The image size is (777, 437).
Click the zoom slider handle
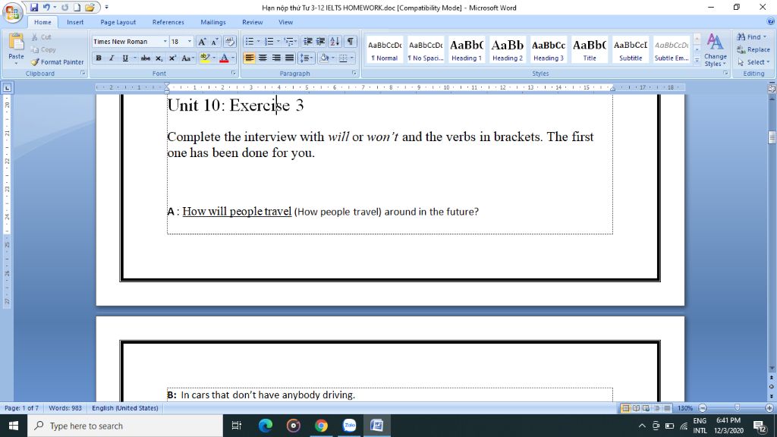(x=737, y=407)
